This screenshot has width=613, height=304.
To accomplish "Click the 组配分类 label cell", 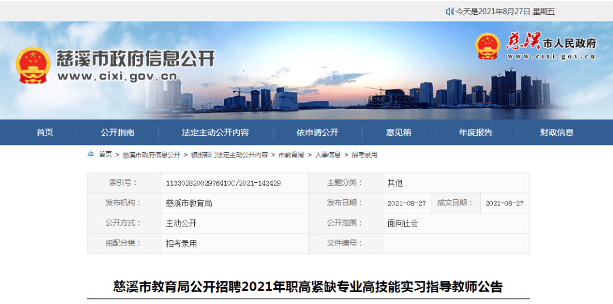I will tap(124, 243).
